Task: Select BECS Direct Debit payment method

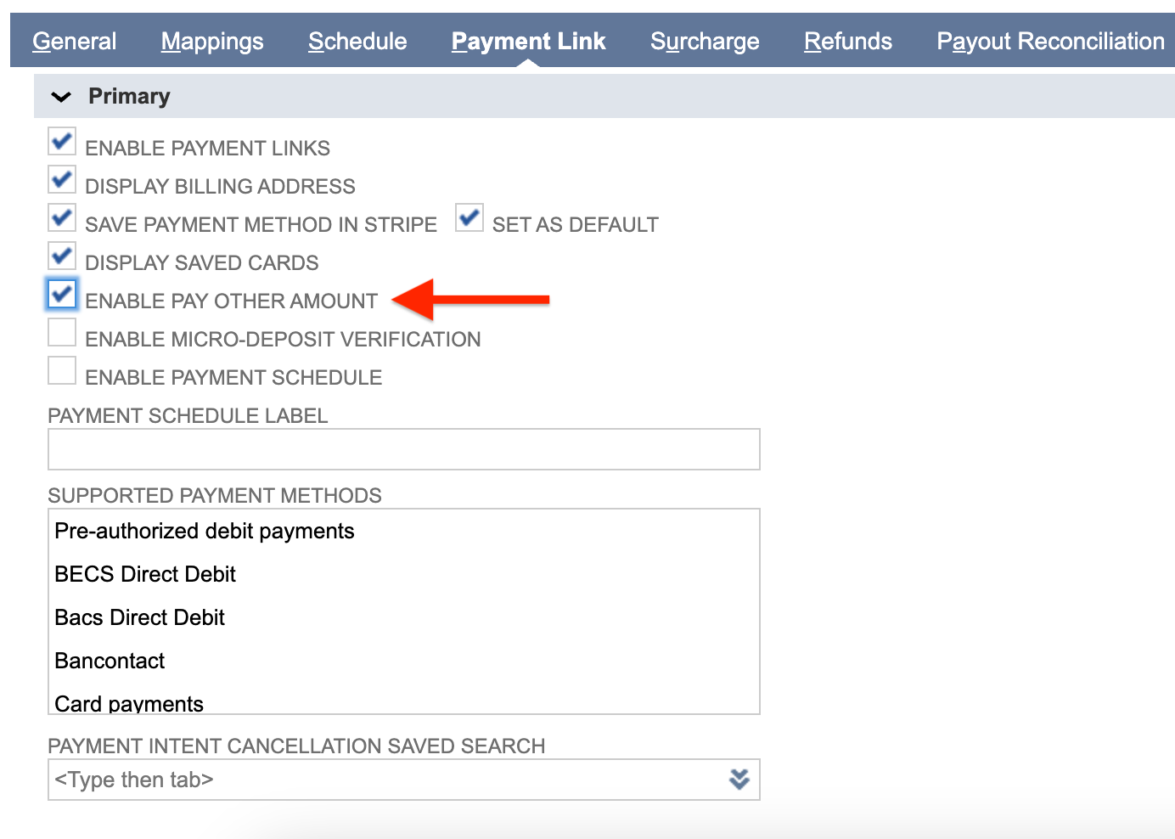Action: [x=144, y=574]
